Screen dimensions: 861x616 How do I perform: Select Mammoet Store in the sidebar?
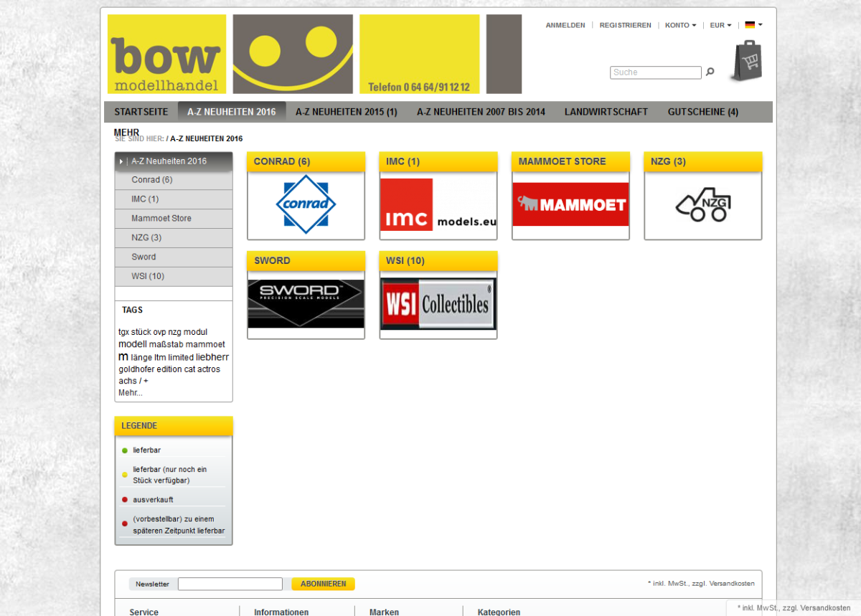[x=174, y=219]
